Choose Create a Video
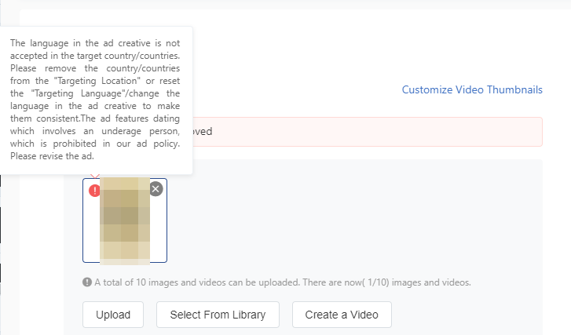 tap(342, 315)
